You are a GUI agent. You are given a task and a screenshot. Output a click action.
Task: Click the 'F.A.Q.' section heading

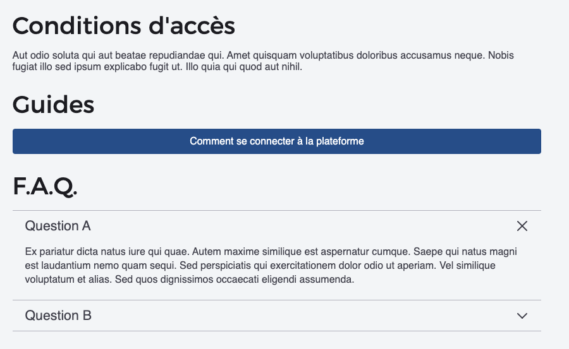[x=44, y=187]
